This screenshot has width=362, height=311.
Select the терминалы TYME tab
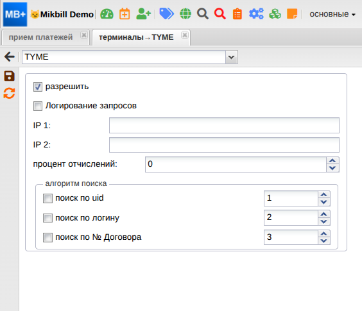click(x=136, y=37)
